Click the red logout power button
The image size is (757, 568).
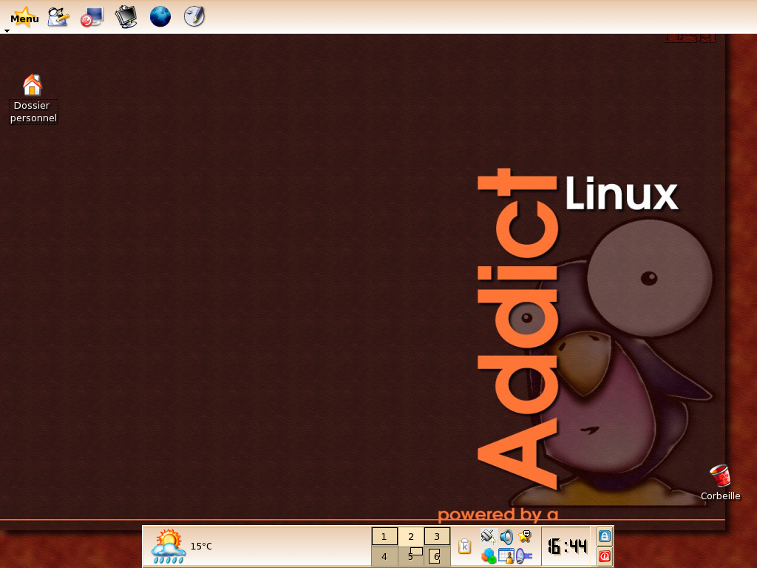click(605, 556)
